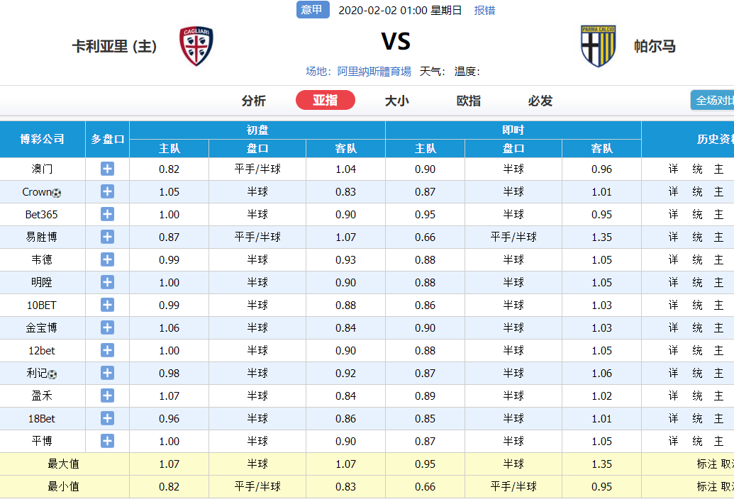Viewport: 734px width, 499px height.
Task: Click the soccer ball icon beside Crown
Action: (x=57, y=193)
